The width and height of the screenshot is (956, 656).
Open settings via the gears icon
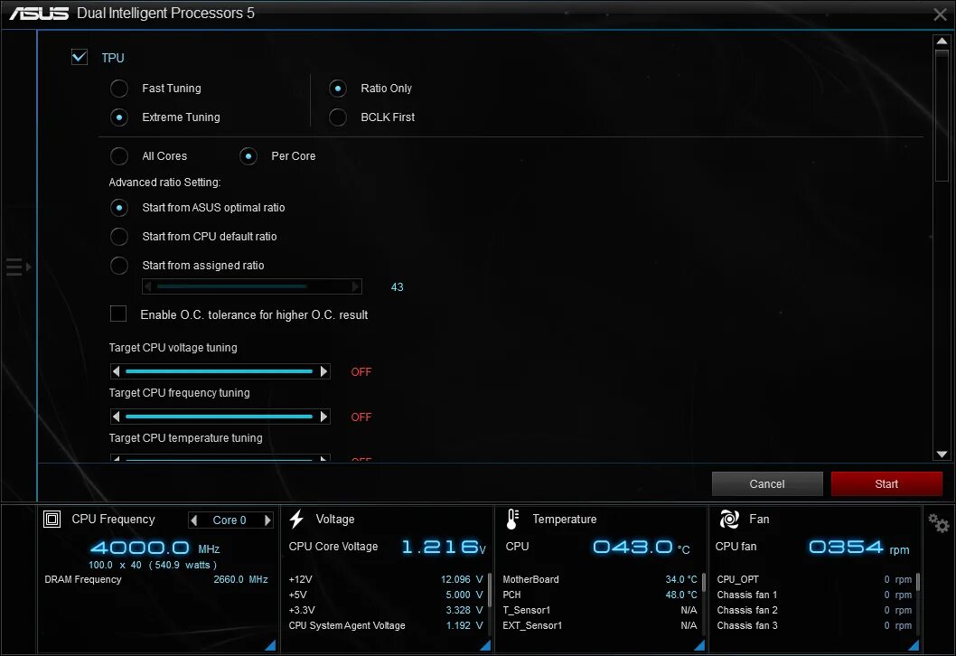[938, 522]
